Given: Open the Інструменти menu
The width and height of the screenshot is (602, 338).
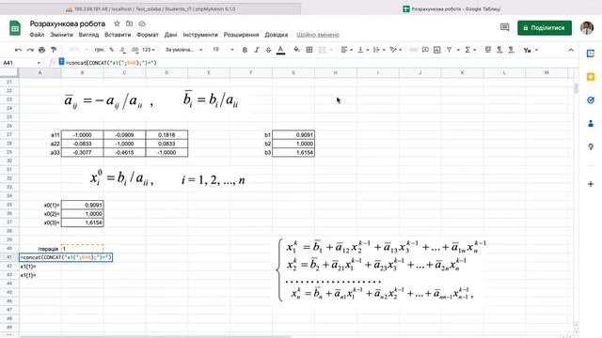Looking at the screenshot, I should (200, 35).
